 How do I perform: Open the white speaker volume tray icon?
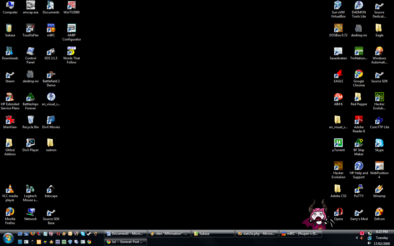(370, 243)
